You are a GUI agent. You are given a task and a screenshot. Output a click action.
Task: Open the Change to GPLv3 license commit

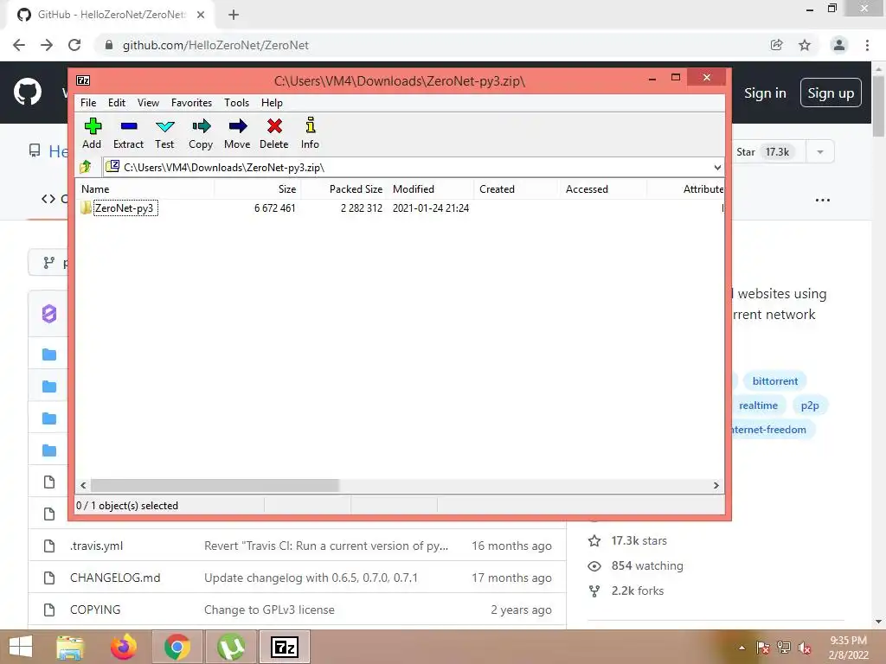(270, 610)
